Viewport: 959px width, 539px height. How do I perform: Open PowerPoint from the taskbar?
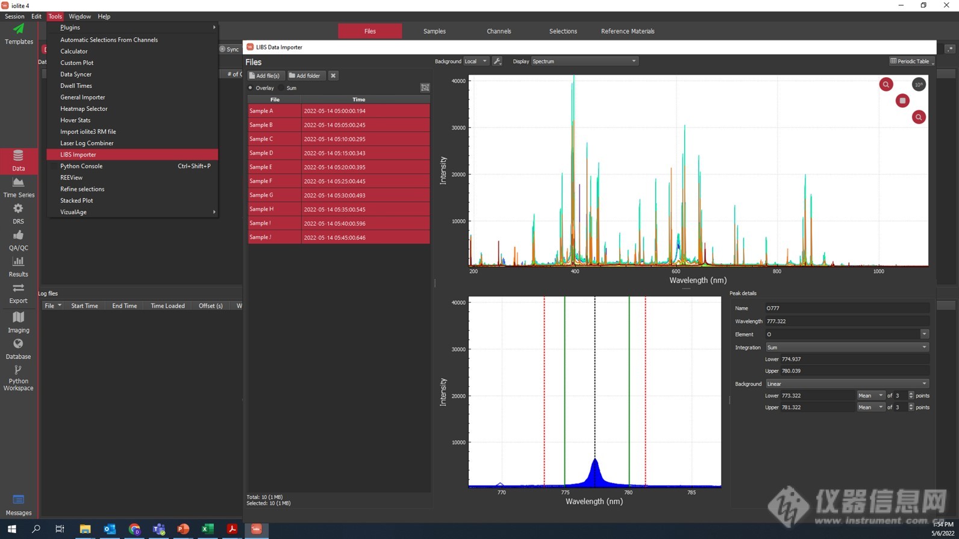click(x=183, y=529)
